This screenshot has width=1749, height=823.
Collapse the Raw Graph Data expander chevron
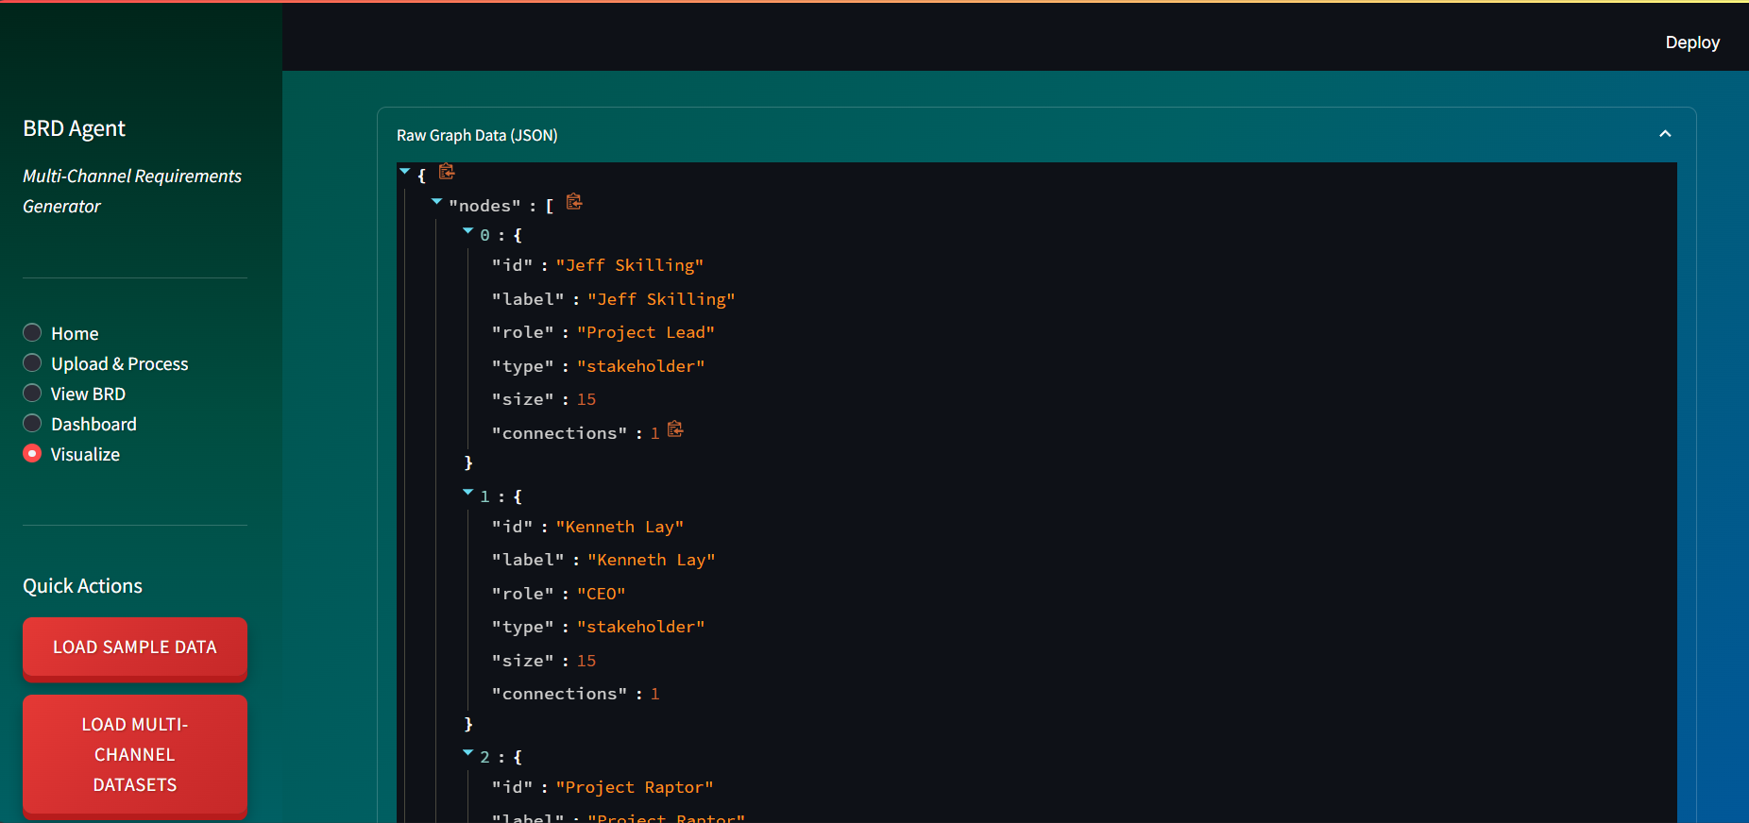(1665, 134)
